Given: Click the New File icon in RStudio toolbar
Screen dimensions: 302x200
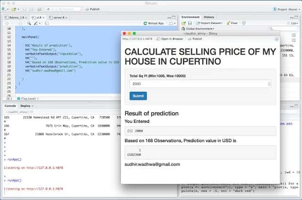Looking at the screenshot, I should [x=4, y=9].
